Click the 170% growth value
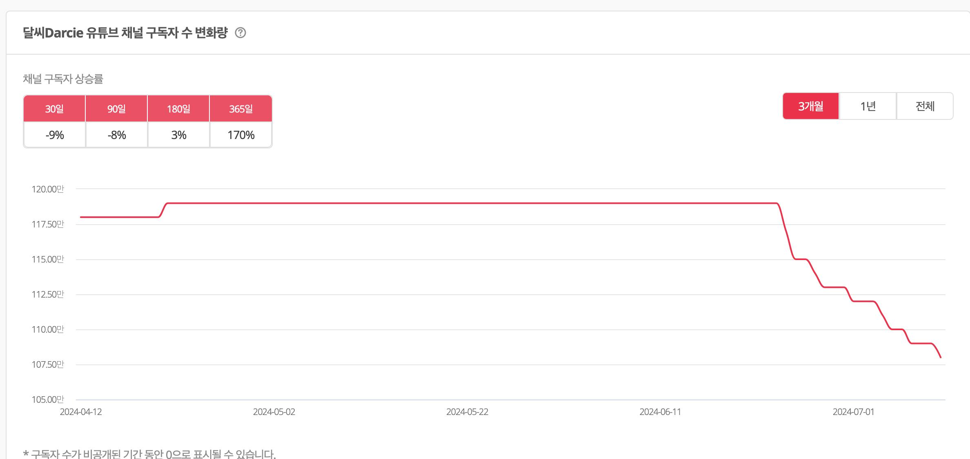This screenshot has height=459, width=970. [x=241, y=135]
